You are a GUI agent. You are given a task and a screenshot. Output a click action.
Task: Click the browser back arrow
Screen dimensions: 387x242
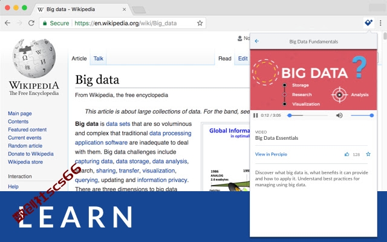click(8, 23)
